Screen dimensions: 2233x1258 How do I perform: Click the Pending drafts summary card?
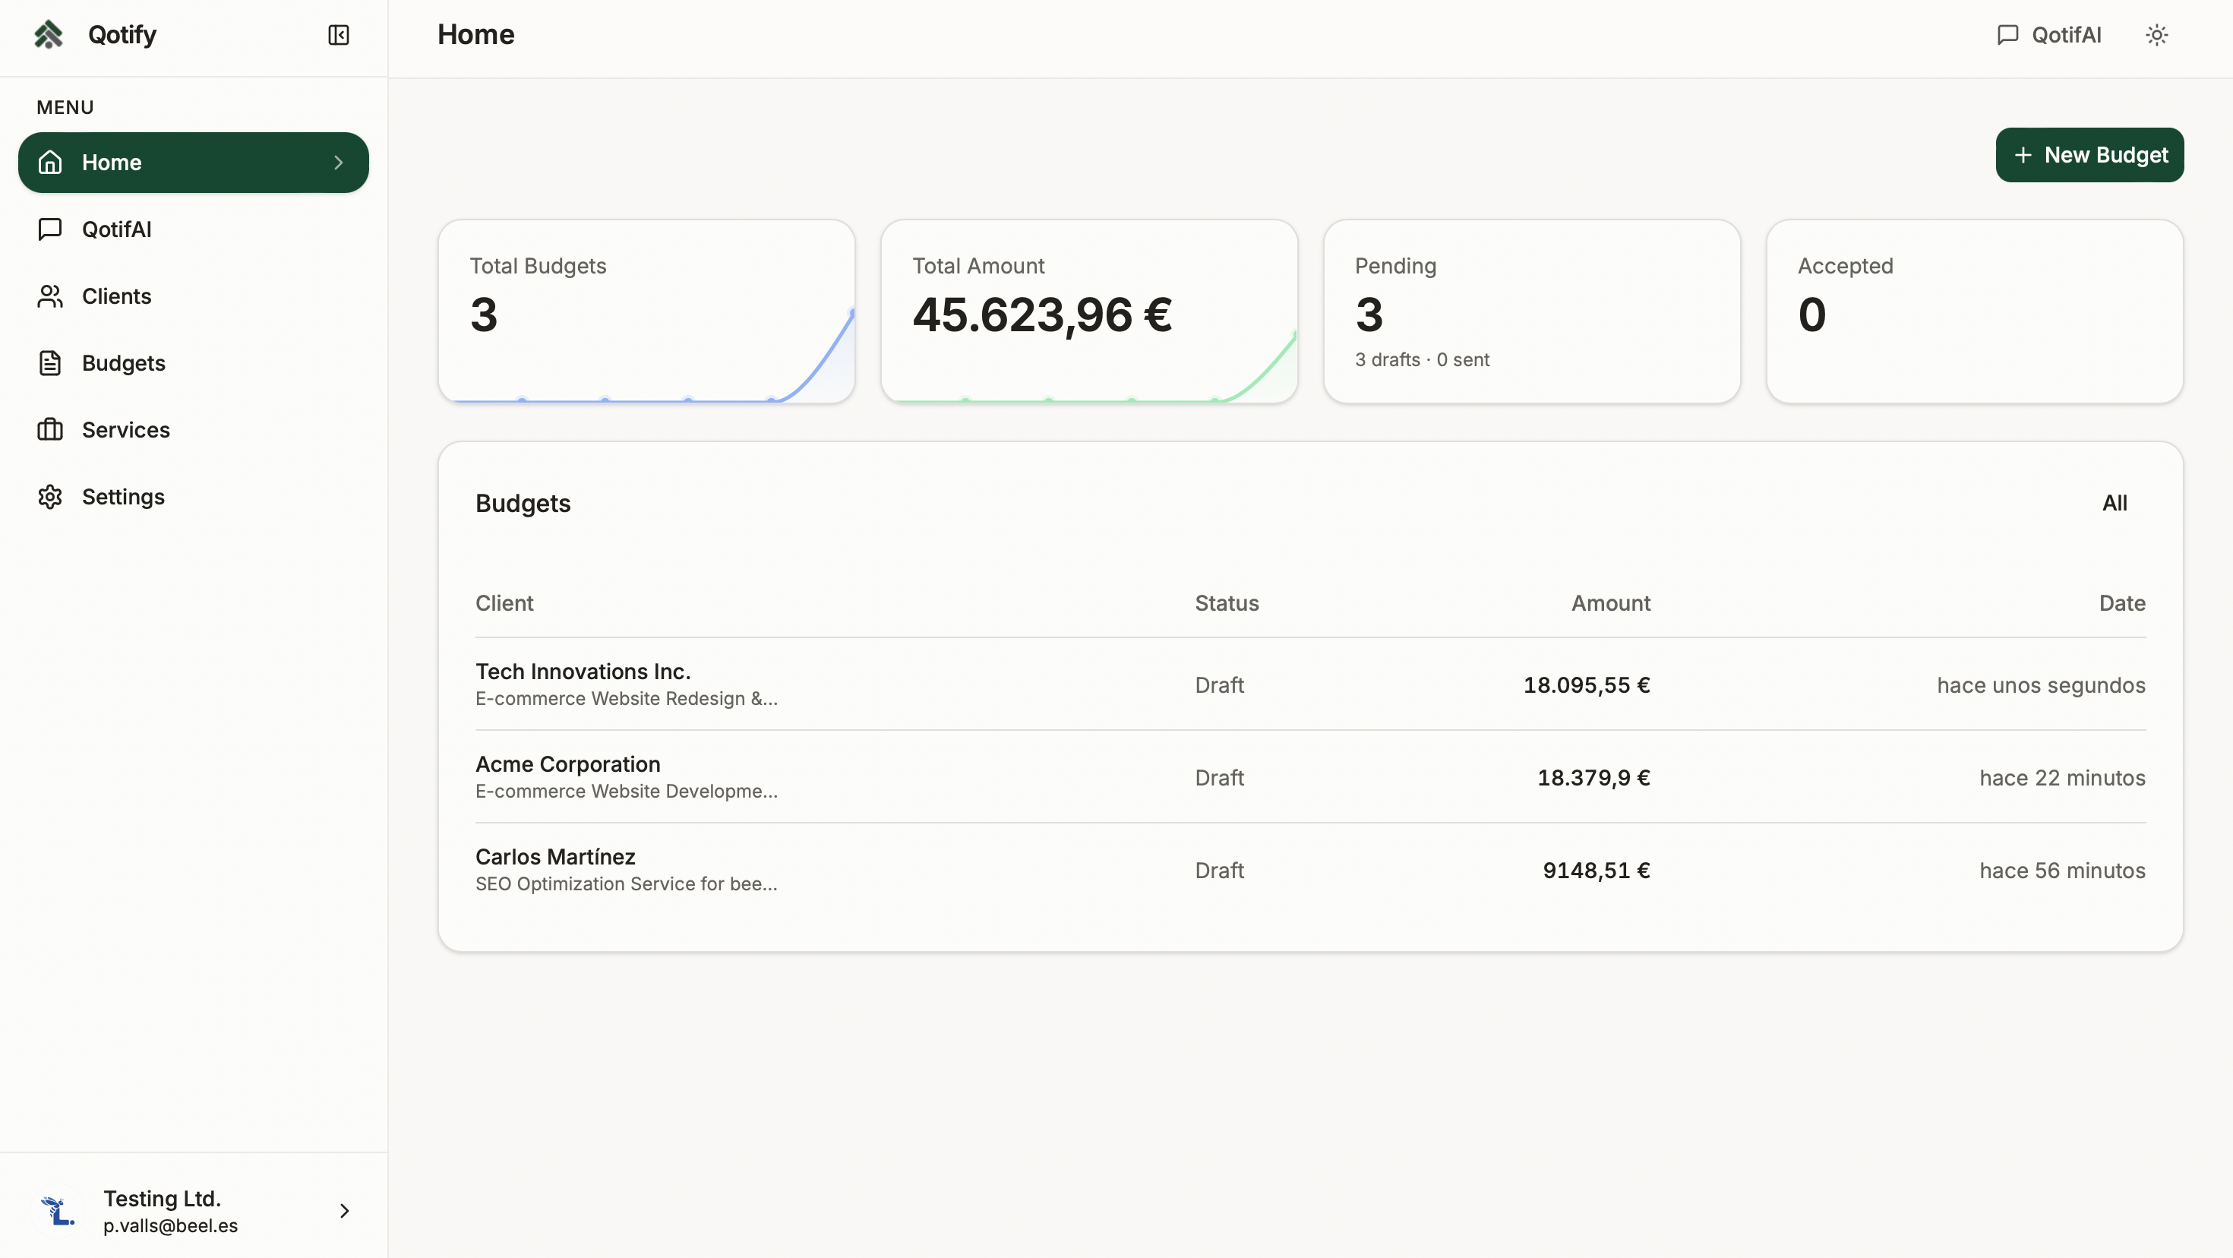pyautogui.click(x=1532, y=312)
